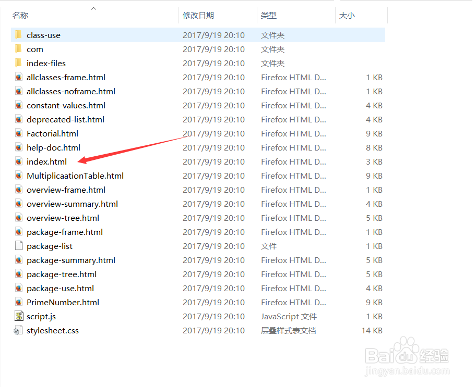Screen dimensions: 476x387
Task: Click the Firefox icon beside package-tree.html
Action: 18,274
